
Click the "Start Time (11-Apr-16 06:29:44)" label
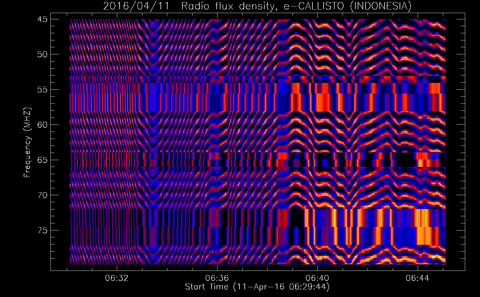click(257, 287)
